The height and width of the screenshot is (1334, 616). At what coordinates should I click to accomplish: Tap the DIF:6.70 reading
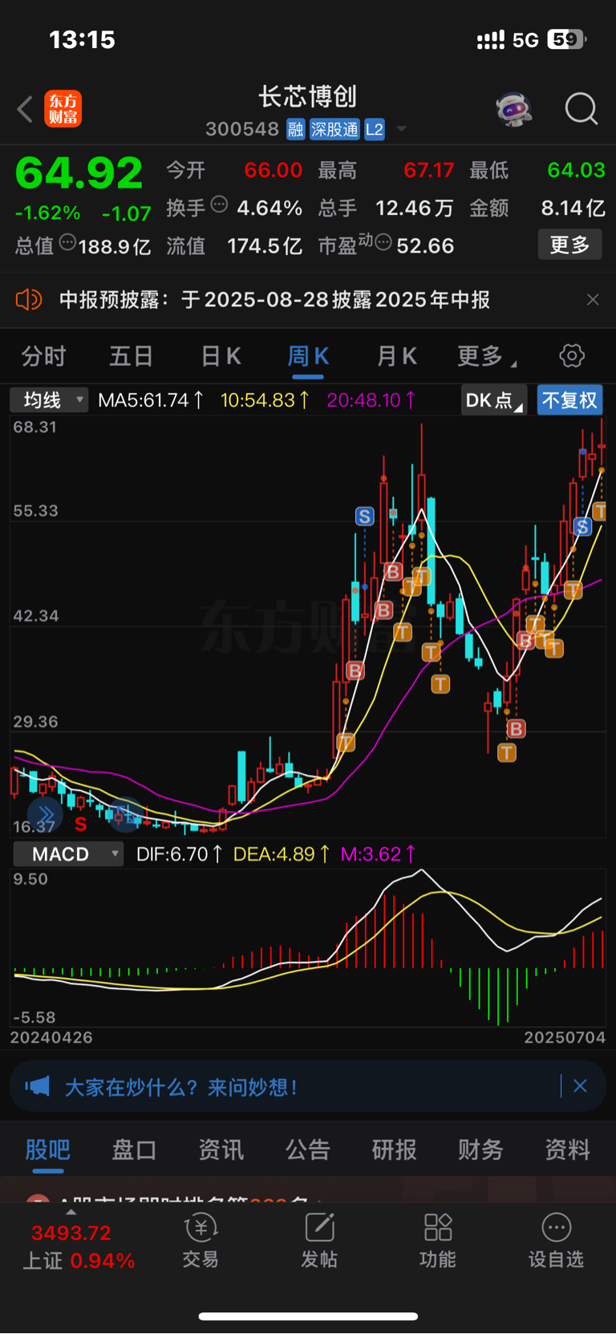(x=180, y=854)
